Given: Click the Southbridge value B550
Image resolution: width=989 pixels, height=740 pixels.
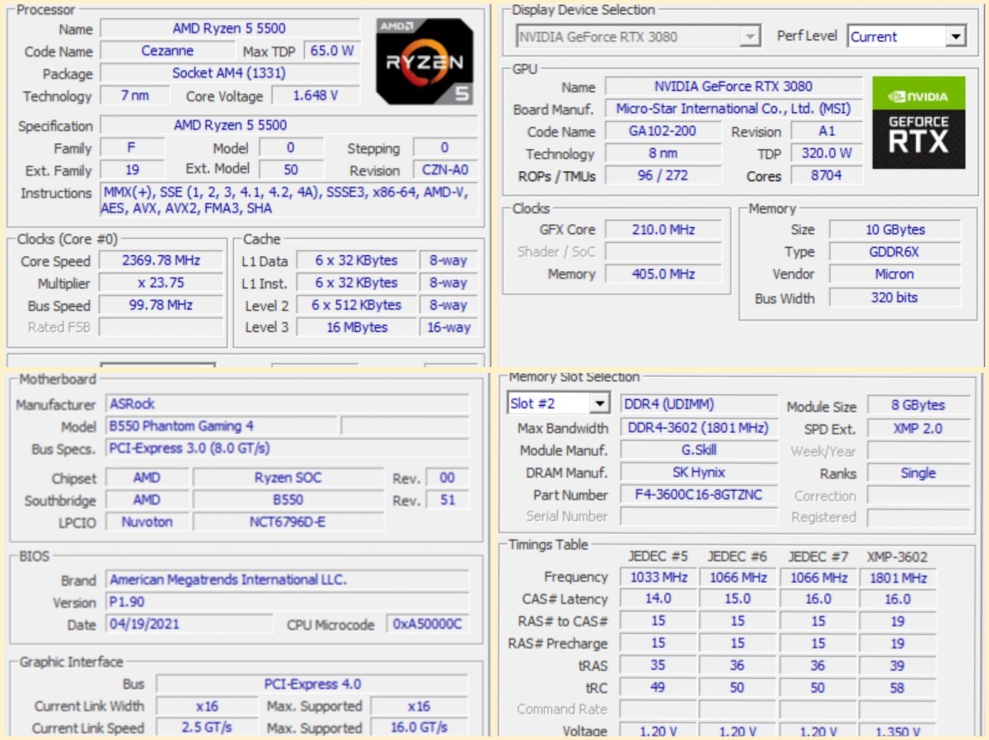Looking at the screenshot, I should 288,500.
